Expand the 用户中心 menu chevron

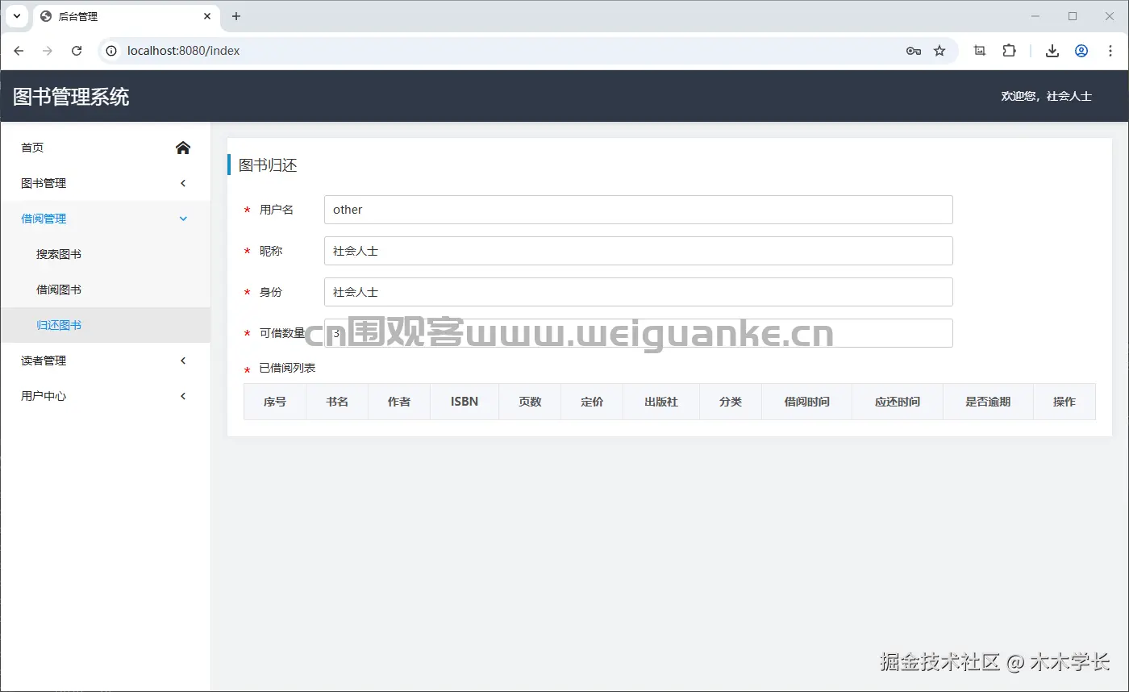coord(183,396)
